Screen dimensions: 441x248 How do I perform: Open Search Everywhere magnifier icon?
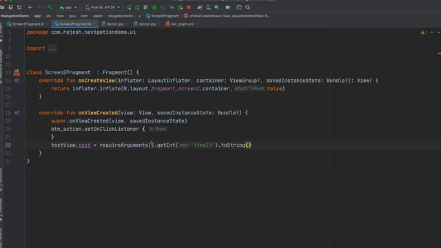tap(248, 8)
